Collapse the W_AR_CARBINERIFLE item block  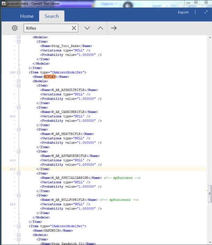[19, 107]
